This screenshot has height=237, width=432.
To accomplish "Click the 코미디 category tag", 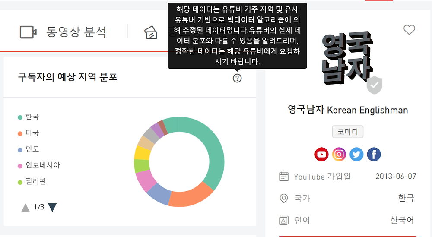I will [x=348, y=132].
